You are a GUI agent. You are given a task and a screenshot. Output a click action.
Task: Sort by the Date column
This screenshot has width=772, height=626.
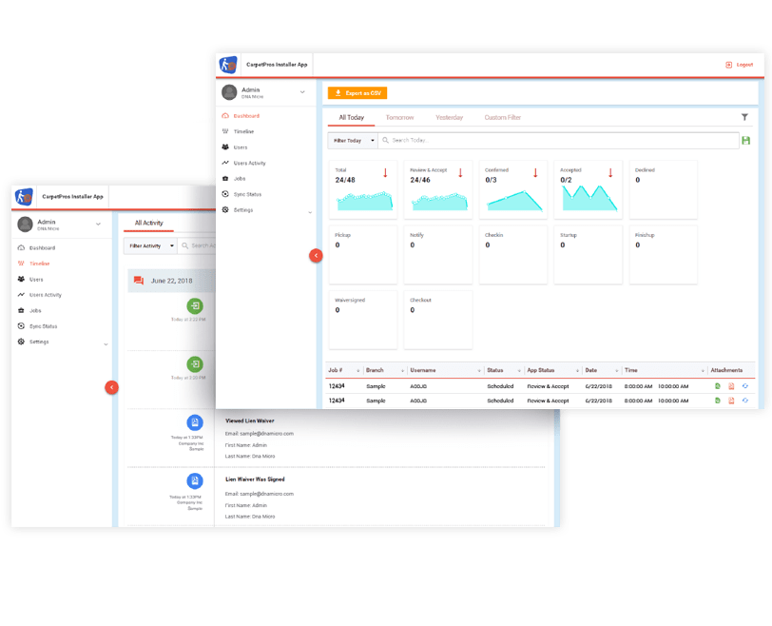tap(601, 370)
